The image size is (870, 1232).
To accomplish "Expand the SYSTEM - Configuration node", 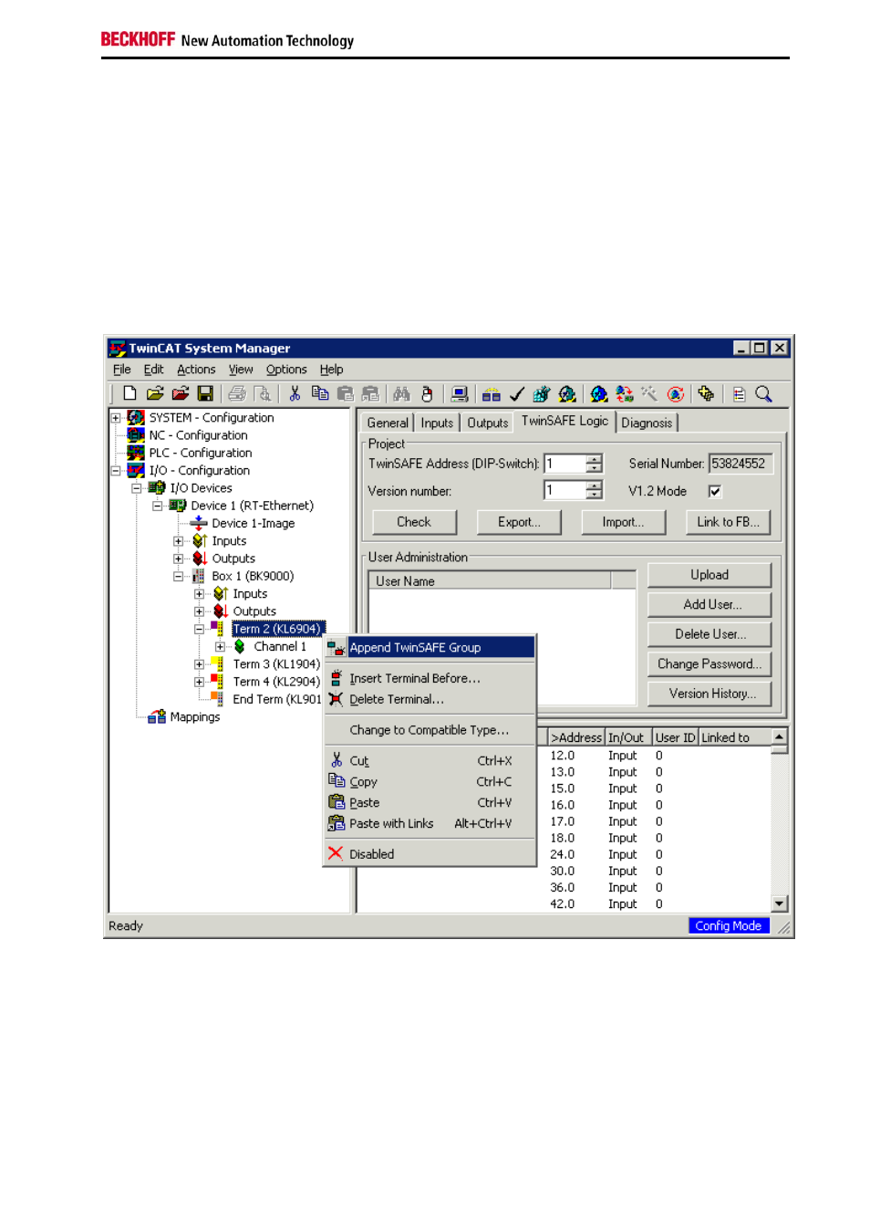I will click(x=116, y=418).
